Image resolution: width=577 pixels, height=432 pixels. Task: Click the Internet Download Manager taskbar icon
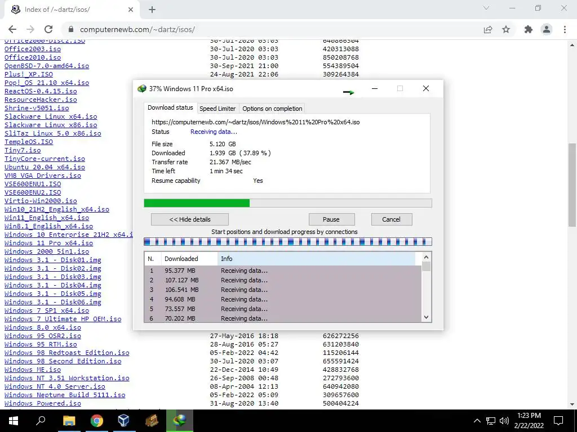point(180,421)
